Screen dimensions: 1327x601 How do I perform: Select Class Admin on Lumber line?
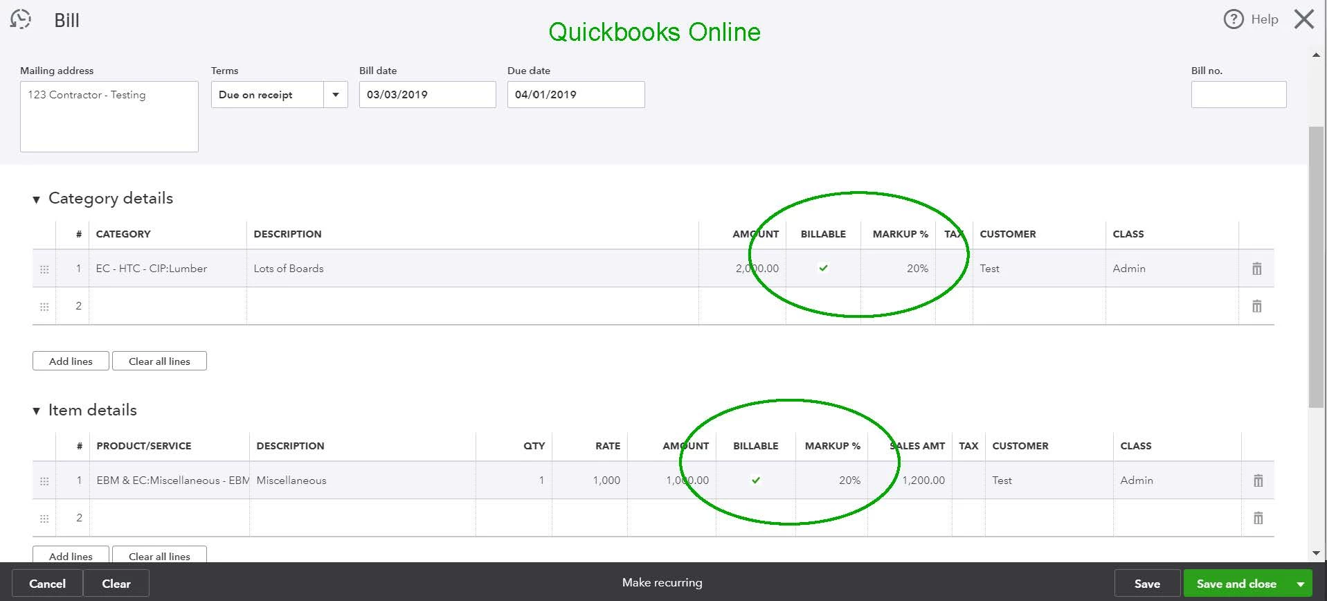tap(1172, 269)
